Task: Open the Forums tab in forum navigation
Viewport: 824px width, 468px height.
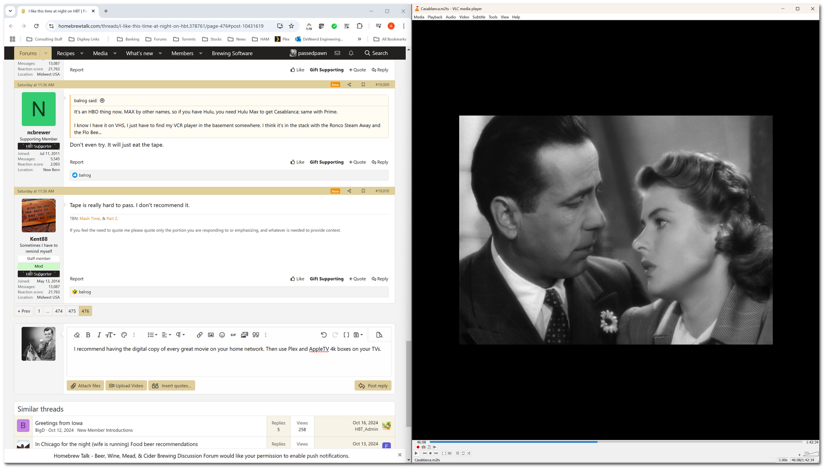Action: tap(28, 53)
